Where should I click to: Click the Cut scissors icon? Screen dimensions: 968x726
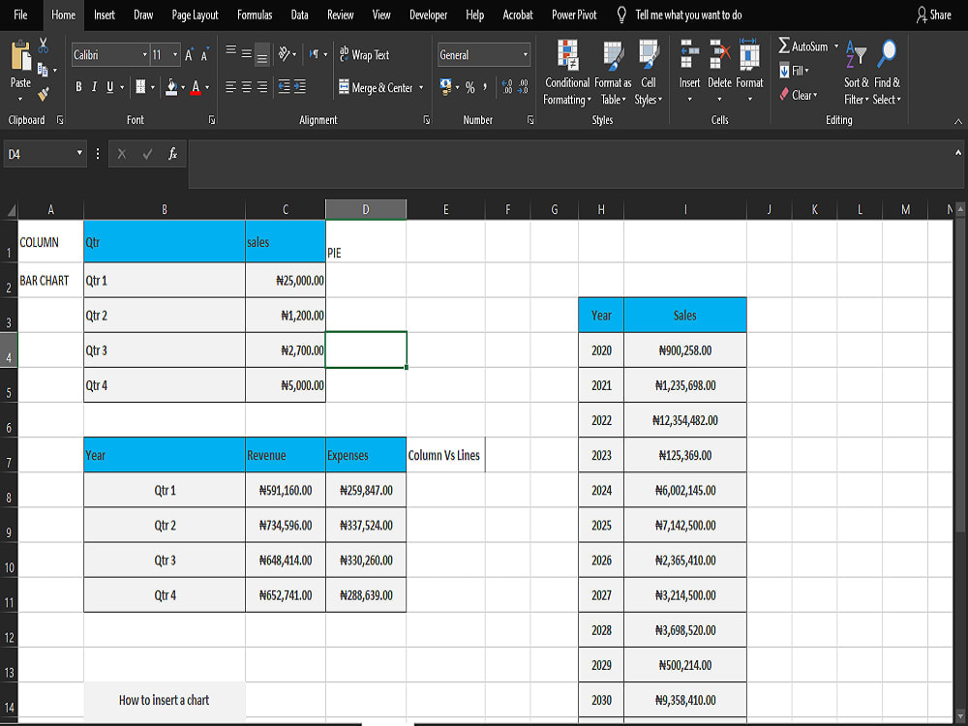44,45
